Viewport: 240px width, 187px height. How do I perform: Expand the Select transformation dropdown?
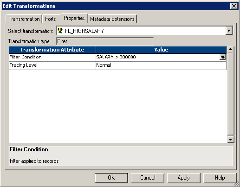(x=229, y=31)
